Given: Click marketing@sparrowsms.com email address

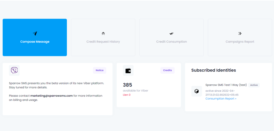Looking at the screenshot, I should pyautogui.click(x=52, y=96).
